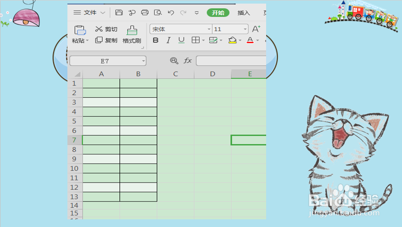Increase font size with A+ icon
The height and width of the screenshot is (227, 402).
coord(256,29)
